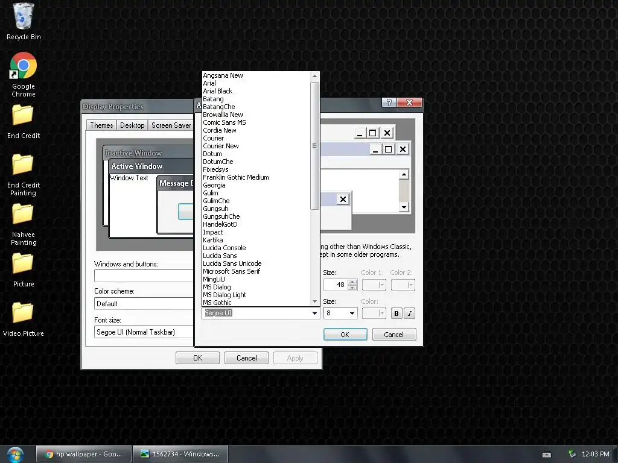Click the font list scrollbar up arrow
The height and width of the screenshot is (463, 618).
point(314,76)
